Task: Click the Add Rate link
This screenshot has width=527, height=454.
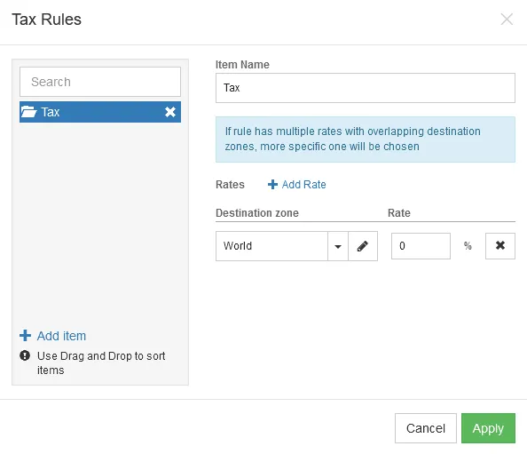Action: 303,185
